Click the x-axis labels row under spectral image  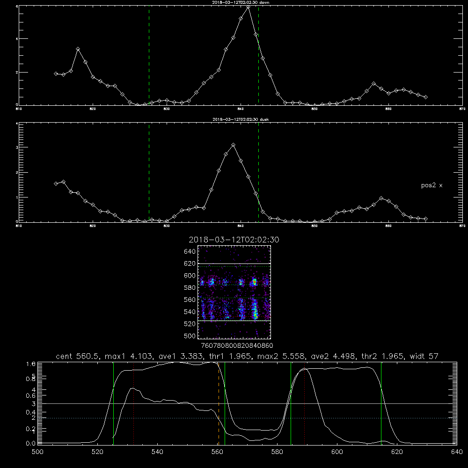[237, 346]
